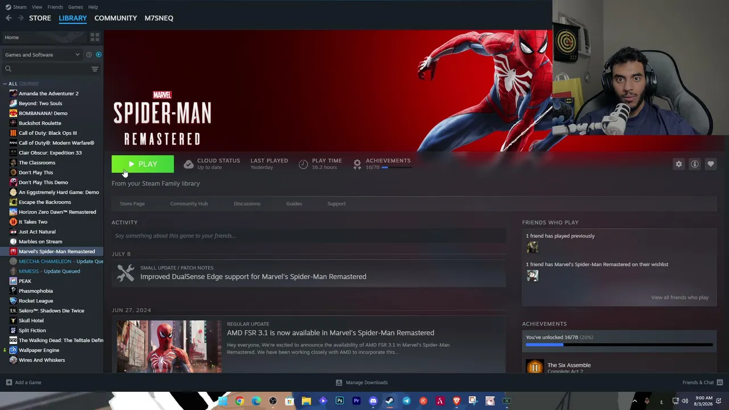Open Brave browser from the taskbar
The width and height of the screenshot is (729, 410).
click(x=456, y=401)
